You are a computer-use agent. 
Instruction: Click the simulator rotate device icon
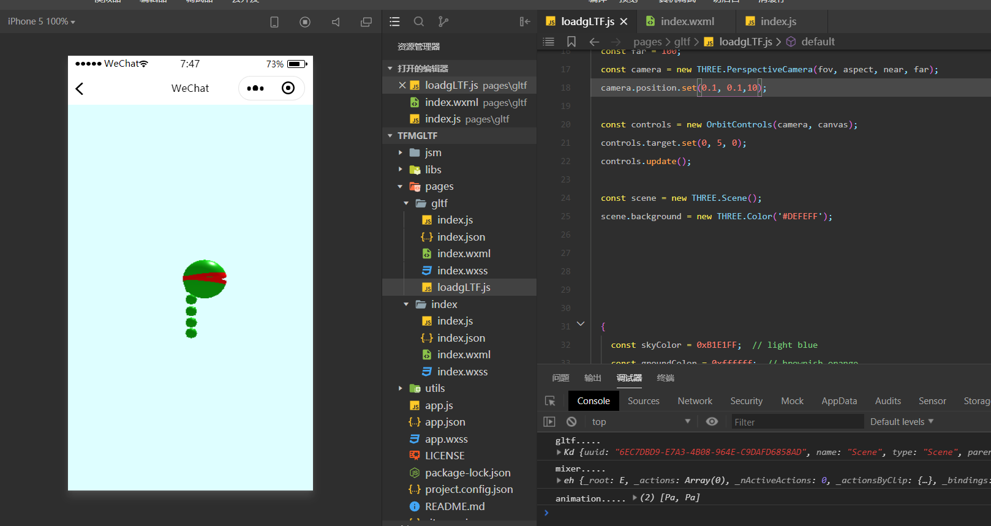click(274, 22)
